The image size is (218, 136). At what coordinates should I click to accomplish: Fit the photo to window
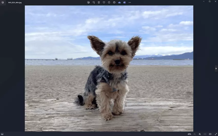(x=205, y=134)
